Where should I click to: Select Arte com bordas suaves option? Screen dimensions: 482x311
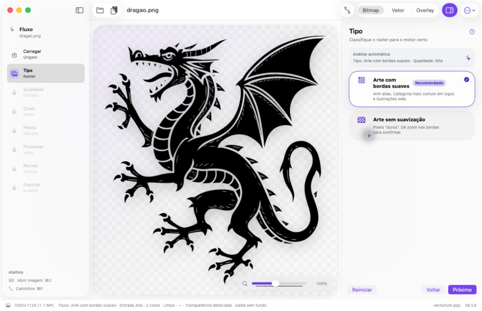pyautogui.click(x=412, y=89)
